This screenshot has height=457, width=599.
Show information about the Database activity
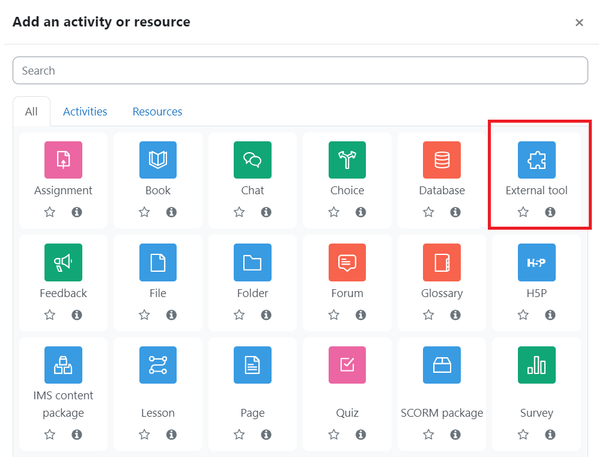click(x=455, y=212)
